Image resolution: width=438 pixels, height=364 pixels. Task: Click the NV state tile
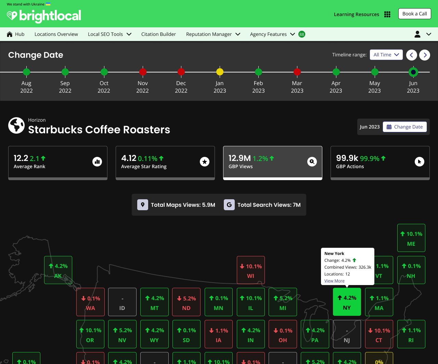(x=122, y=334)
